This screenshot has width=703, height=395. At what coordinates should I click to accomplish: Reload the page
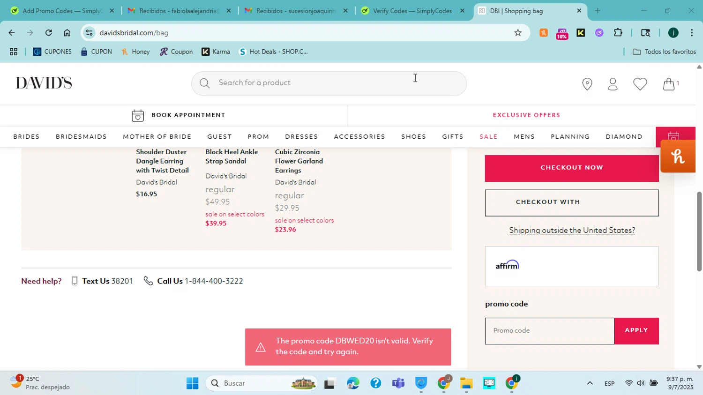[x=48, y=33]
